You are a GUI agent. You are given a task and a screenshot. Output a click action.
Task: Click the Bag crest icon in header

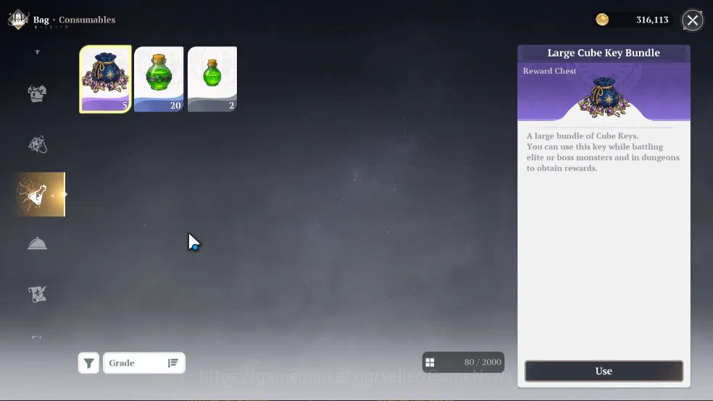(x=18, y=20)
